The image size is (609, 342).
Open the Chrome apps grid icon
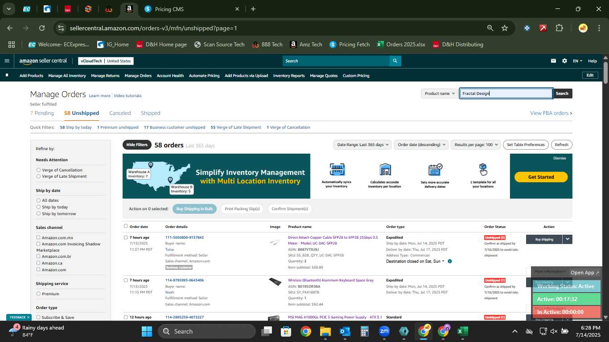(x=12, y=45)
